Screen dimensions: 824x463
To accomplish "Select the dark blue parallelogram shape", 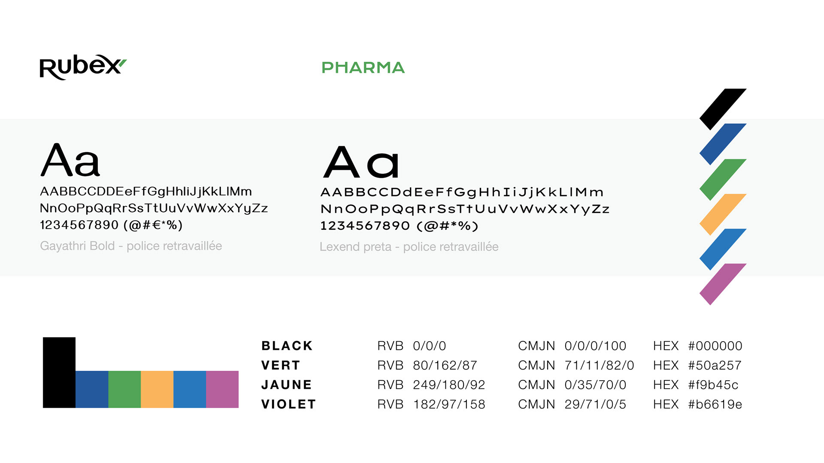I will pyautogui.click(x=723, y=144).
